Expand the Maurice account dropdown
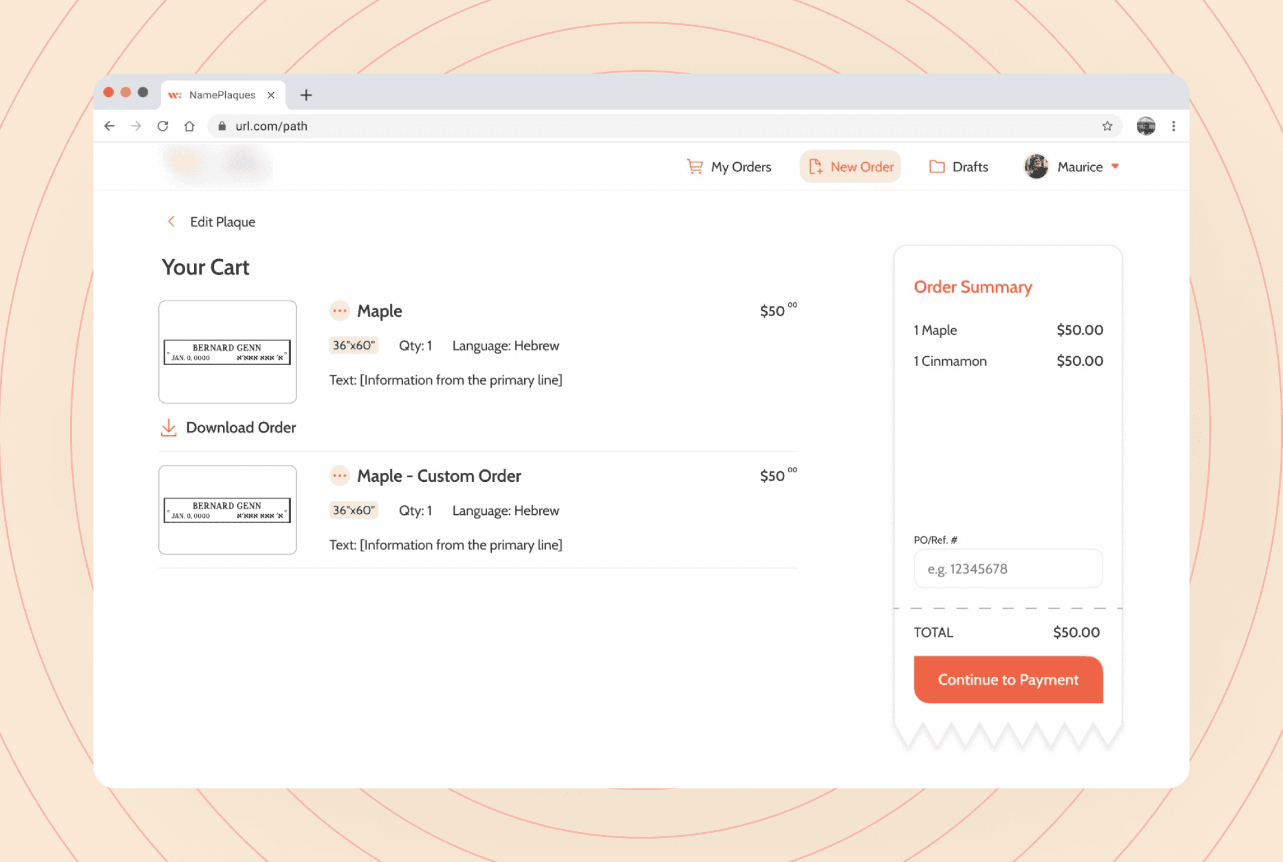The width and height of the screenshot is (1283, 862). [x=1115, y=166]
